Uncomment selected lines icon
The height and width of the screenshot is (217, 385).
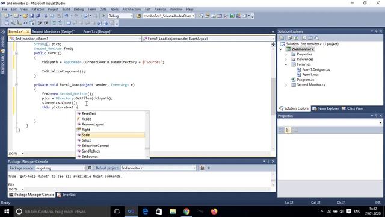60,23
